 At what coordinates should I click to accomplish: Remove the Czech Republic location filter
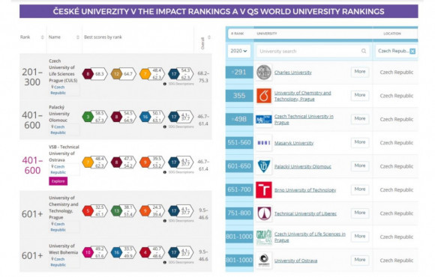click(x=412, y=51)
